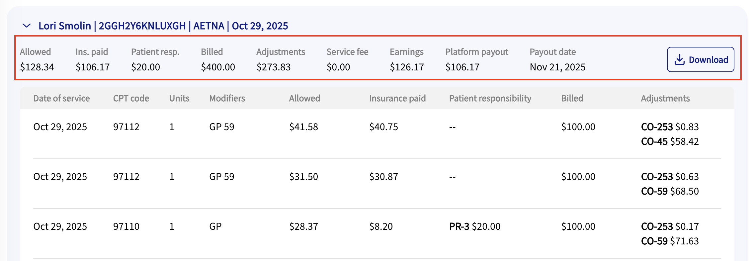This screenshot has height=261, width=755.
Task: Click the $41.58 allowed amount cell
Action: coord(303,127)
